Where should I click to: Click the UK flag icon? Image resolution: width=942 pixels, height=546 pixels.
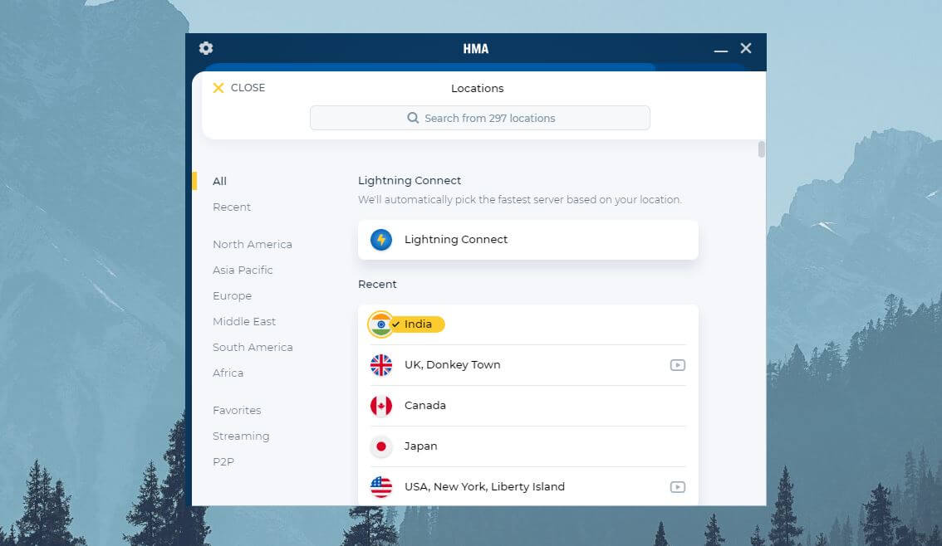[381, 365]
